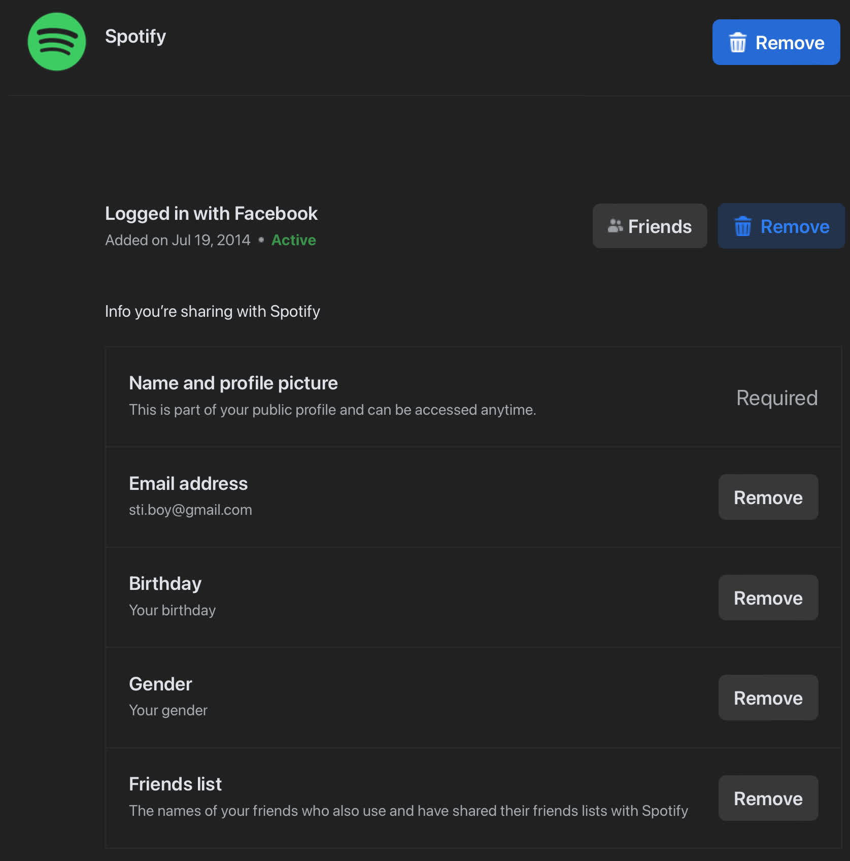Click the sti.boy@gmail.com email text
The height and width of the screenshot is (861, 850).
pos(190,510)
